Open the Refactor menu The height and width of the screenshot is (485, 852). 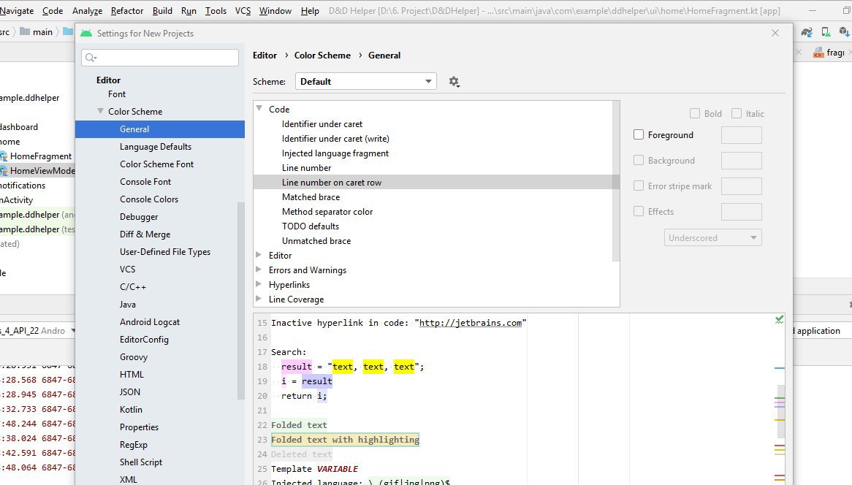(127, 10)
